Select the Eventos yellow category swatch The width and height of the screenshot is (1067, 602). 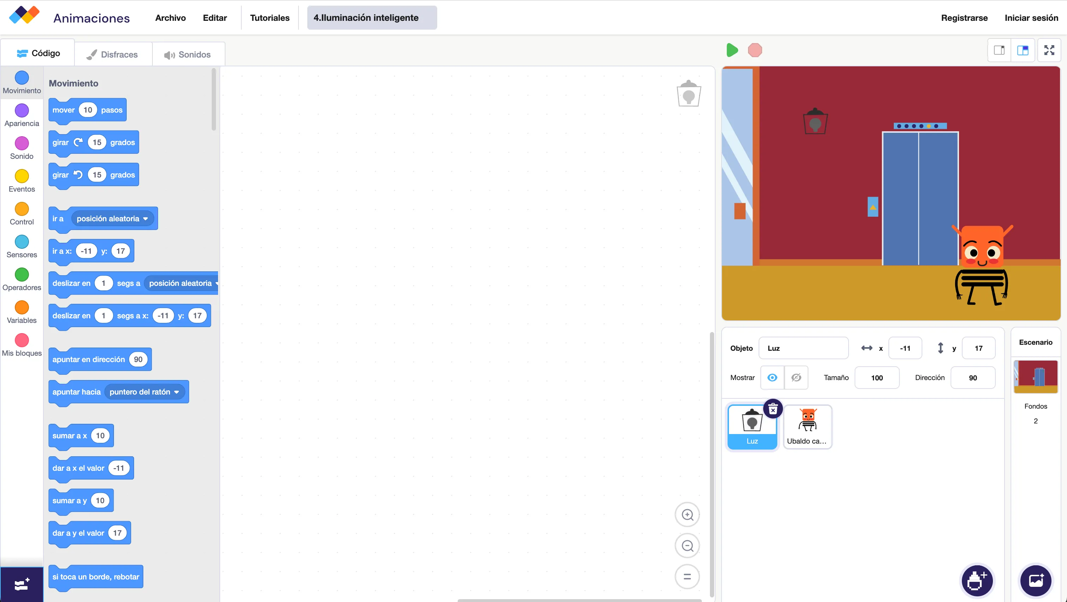(22, 176)
